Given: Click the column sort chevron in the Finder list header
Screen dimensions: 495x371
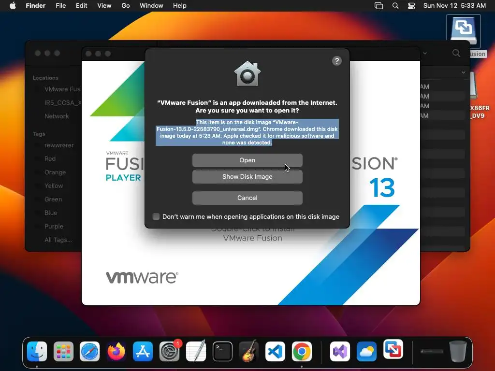Looking at the screenshot, I should point(463,72).
